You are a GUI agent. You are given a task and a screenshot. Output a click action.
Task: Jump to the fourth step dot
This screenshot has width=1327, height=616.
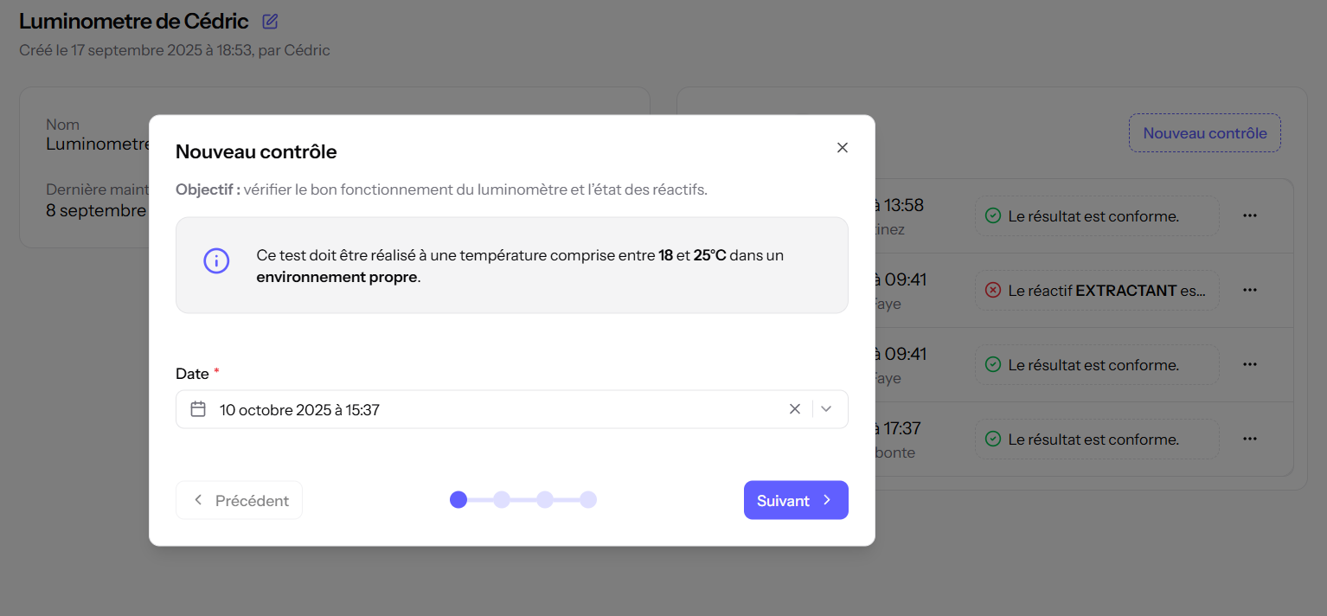tap(588, 500)
